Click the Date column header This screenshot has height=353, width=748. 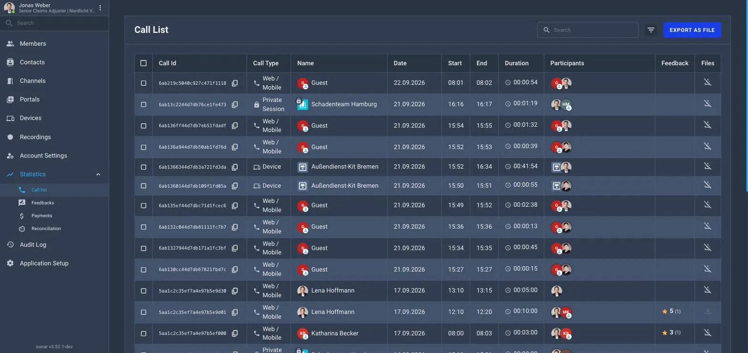click(x=400, y=63)
